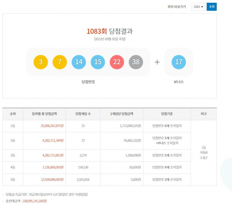The height and width of the screenshot is (204, 232).
Task: Click the blue 조회 button
Action: click(x=212, y=7)
